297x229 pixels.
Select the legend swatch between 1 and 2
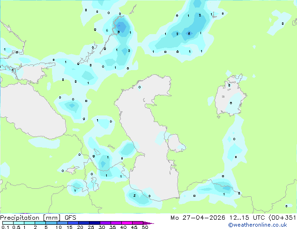[x=30, y=223]
